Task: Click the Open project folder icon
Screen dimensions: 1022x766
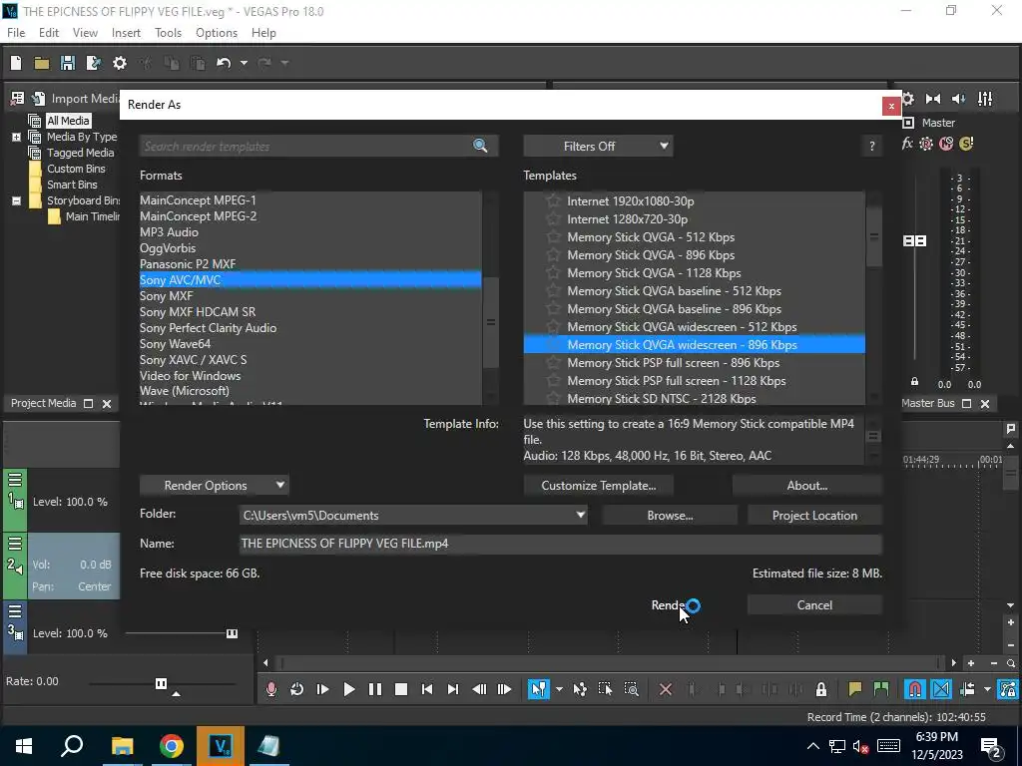Action: 42,63
